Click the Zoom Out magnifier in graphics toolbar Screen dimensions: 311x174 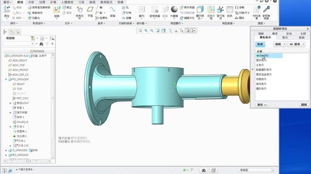152,30
